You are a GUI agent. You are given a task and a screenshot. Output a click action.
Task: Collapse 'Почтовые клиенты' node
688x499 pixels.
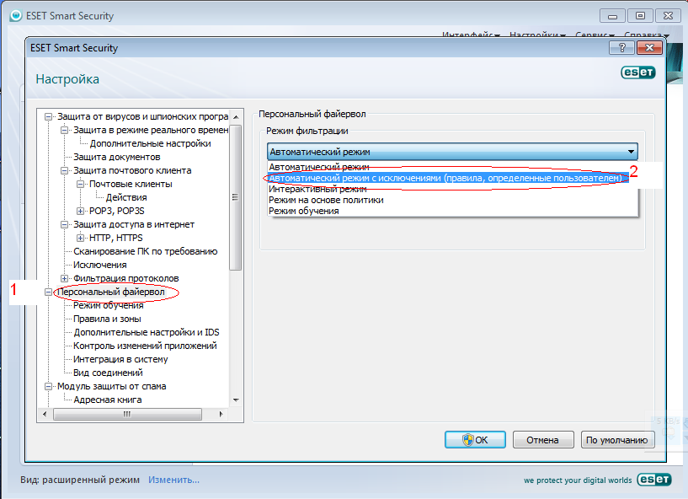click(80, 184)
